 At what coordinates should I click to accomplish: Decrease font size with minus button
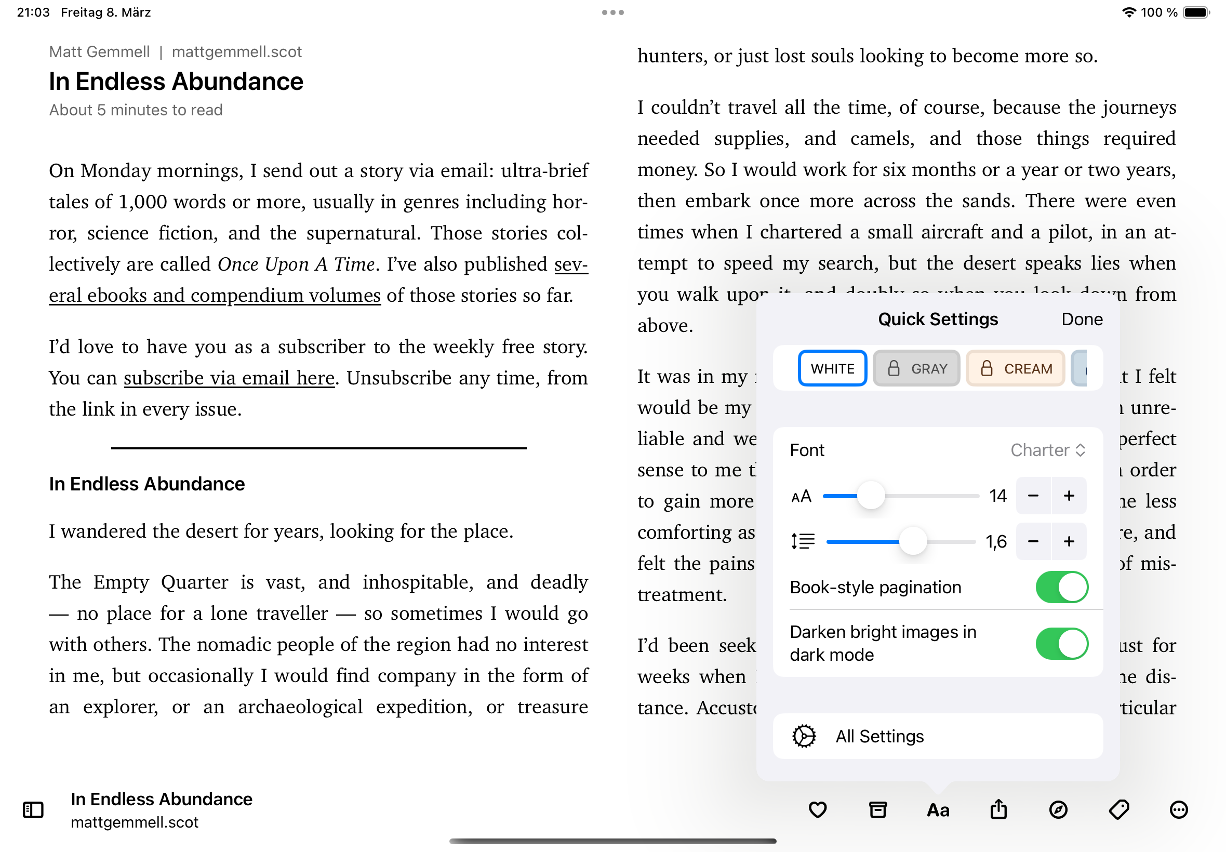click(x=1033, y=496)
